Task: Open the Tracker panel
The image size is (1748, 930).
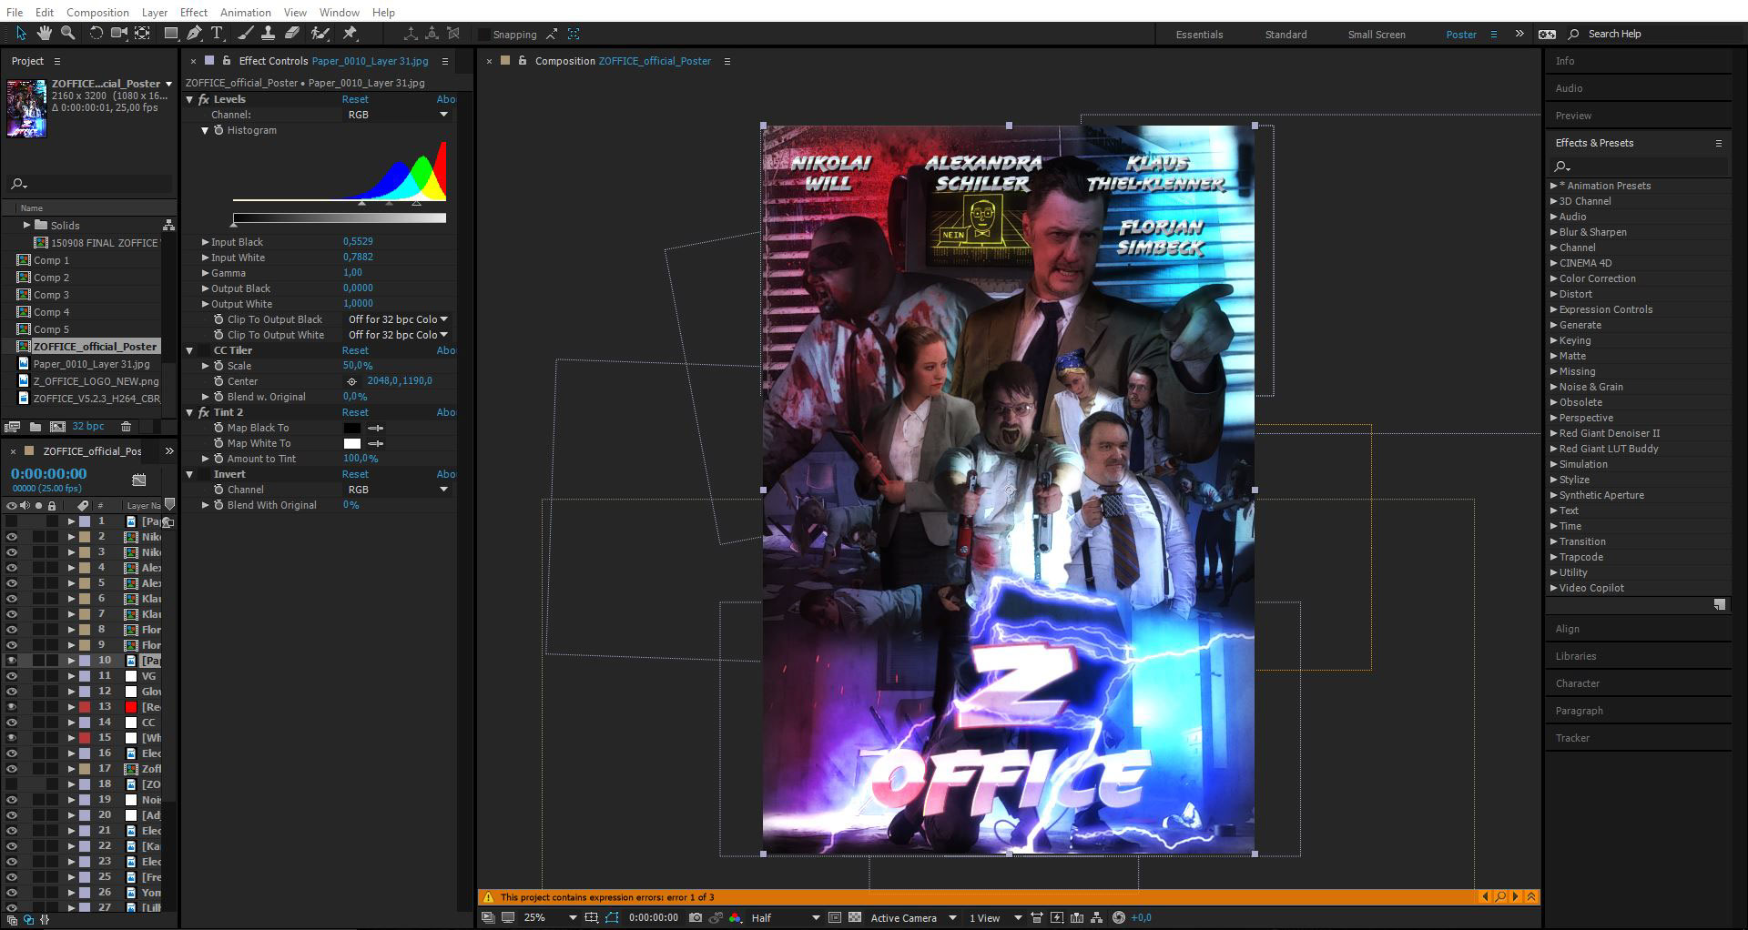Action: [x=1572, y=738]
